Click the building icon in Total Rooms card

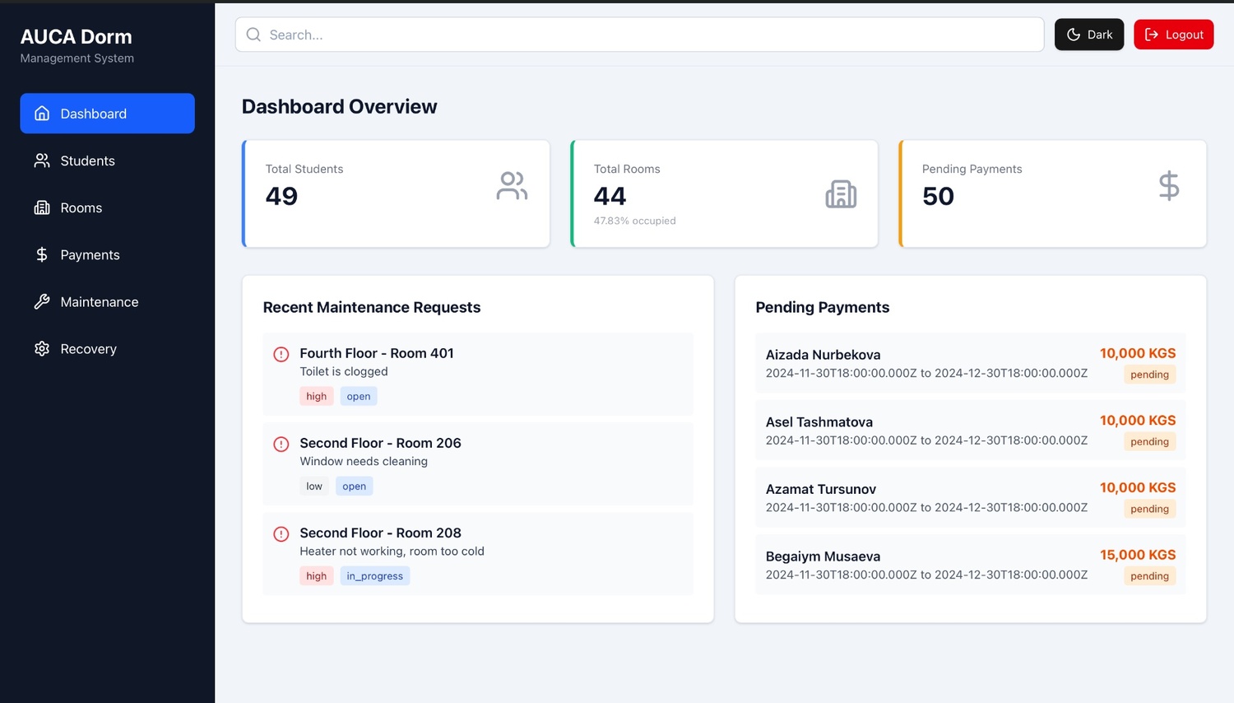[841, 193]
